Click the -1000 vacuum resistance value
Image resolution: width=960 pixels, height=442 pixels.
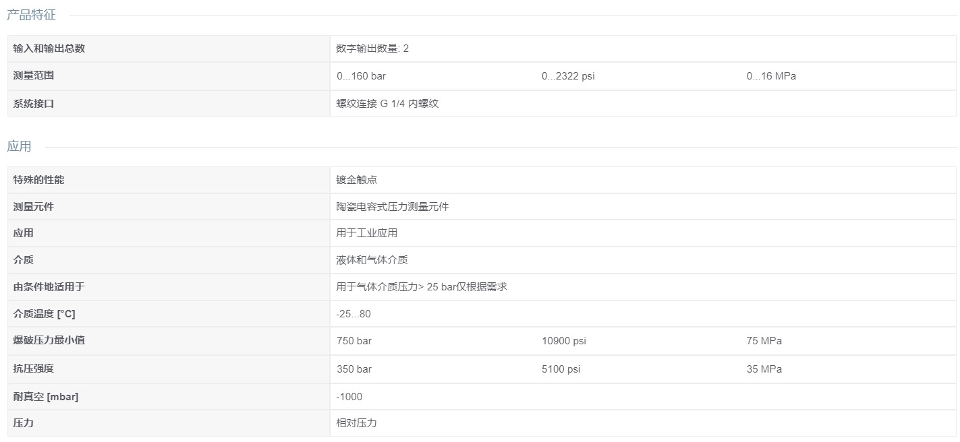point(349,397)
